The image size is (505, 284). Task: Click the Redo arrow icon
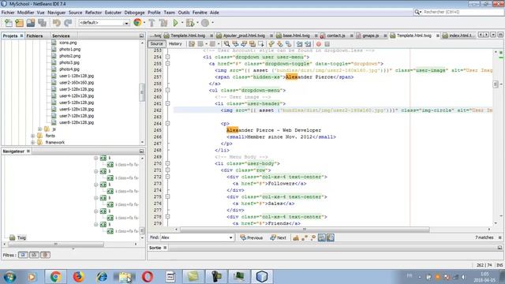[x=68, y=23]
